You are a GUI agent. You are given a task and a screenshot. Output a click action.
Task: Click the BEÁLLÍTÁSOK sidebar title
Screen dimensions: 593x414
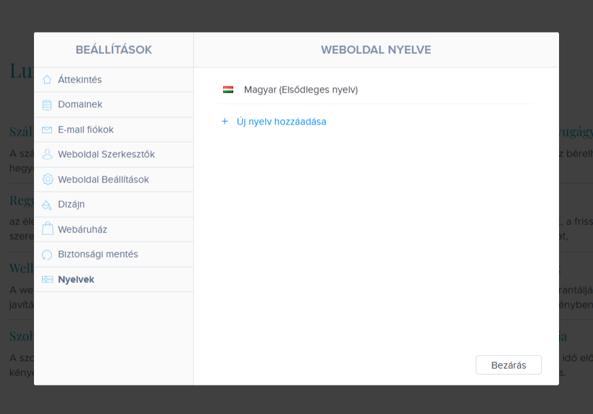pyautogui.click(x=114, y=49)
